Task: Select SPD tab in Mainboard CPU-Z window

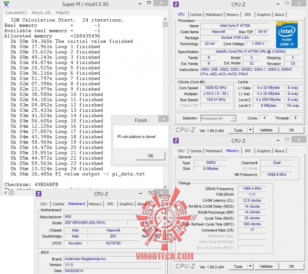Action: (110, 204)
